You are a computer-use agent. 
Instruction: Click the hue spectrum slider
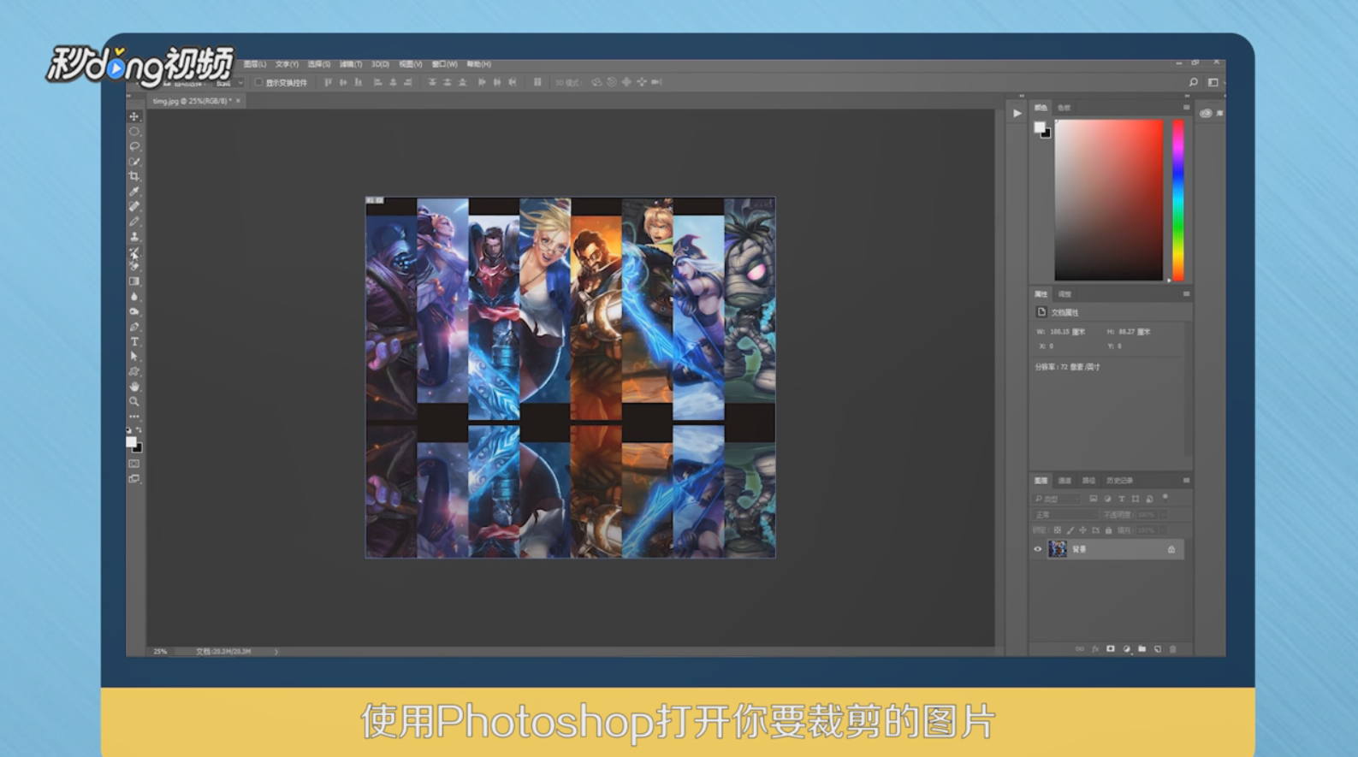coord(1178,200)
